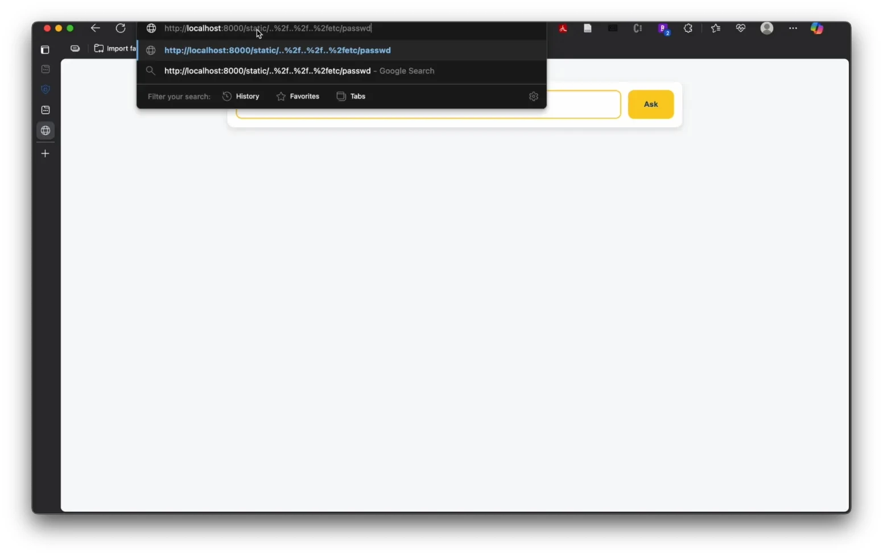Open Settings and more ellipsis menu
The width and height of the screenshot is (883, 556).
[x=793, y=28]
